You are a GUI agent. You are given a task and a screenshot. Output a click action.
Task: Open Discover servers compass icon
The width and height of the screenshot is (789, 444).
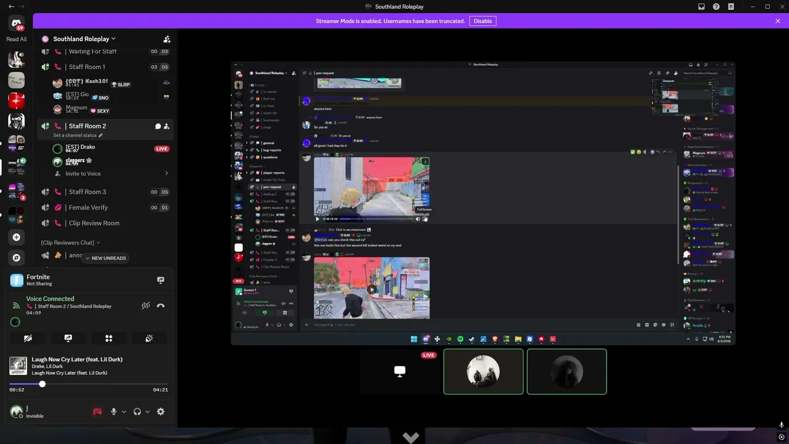17,258
